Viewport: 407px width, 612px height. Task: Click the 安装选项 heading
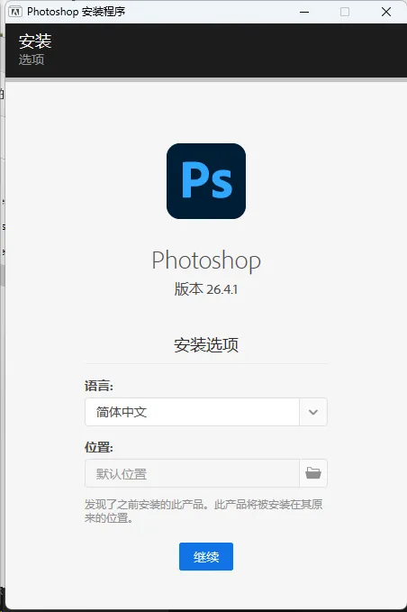click(x=206, y=345)
